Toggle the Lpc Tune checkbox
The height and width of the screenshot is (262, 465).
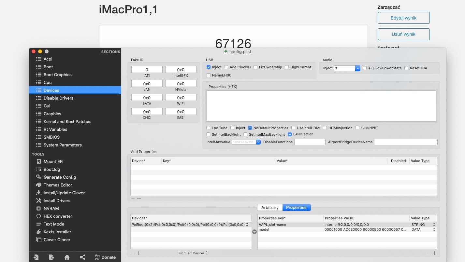(209, 128)
